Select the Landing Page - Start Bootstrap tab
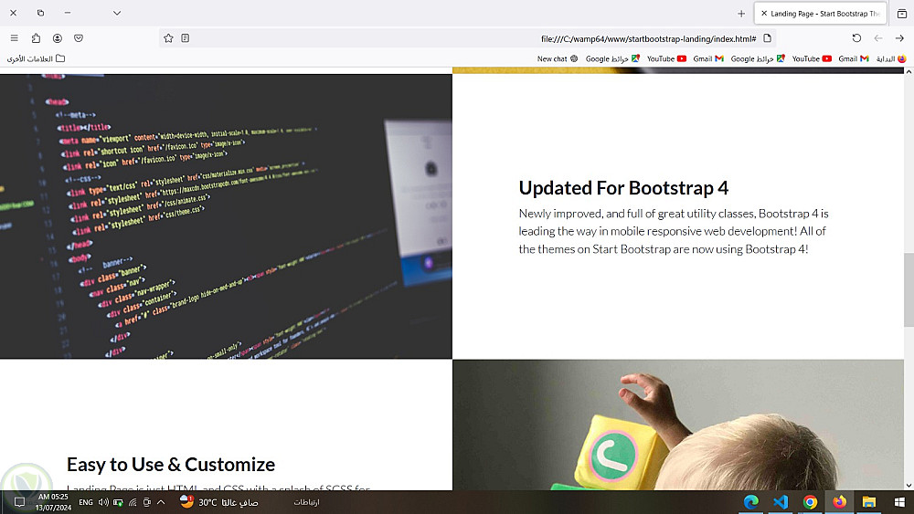 pyautogui.click(x=820, y=13)
